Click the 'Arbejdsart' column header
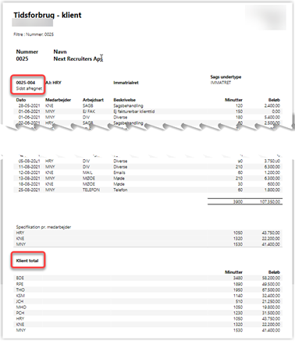This screenshot has width=295, height=341. (93, 100)
